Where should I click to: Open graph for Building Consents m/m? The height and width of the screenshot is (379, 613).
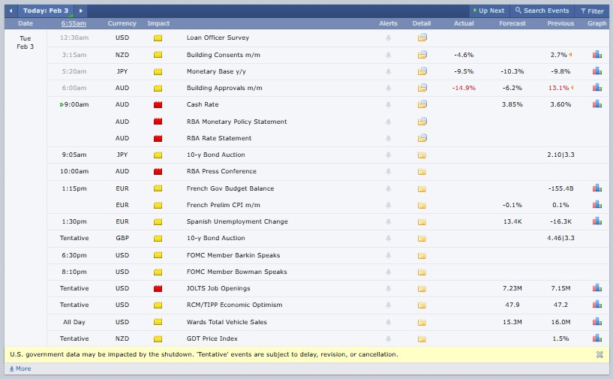tap(597, 55)
